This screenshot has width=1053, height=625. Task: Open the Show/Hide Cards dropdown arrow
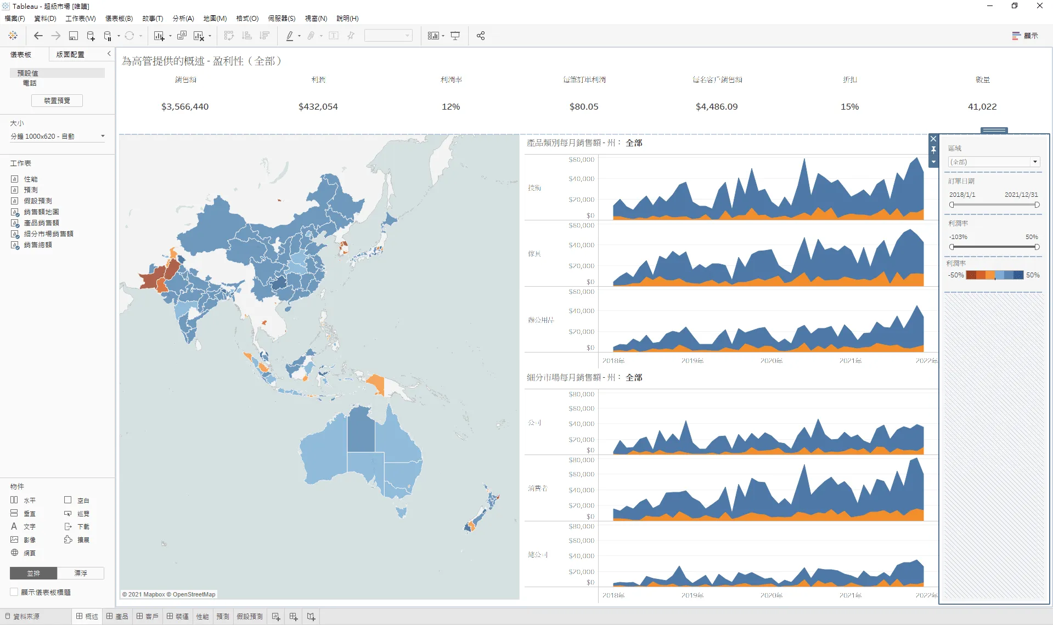pyautogui.click(x=443, y=36)
